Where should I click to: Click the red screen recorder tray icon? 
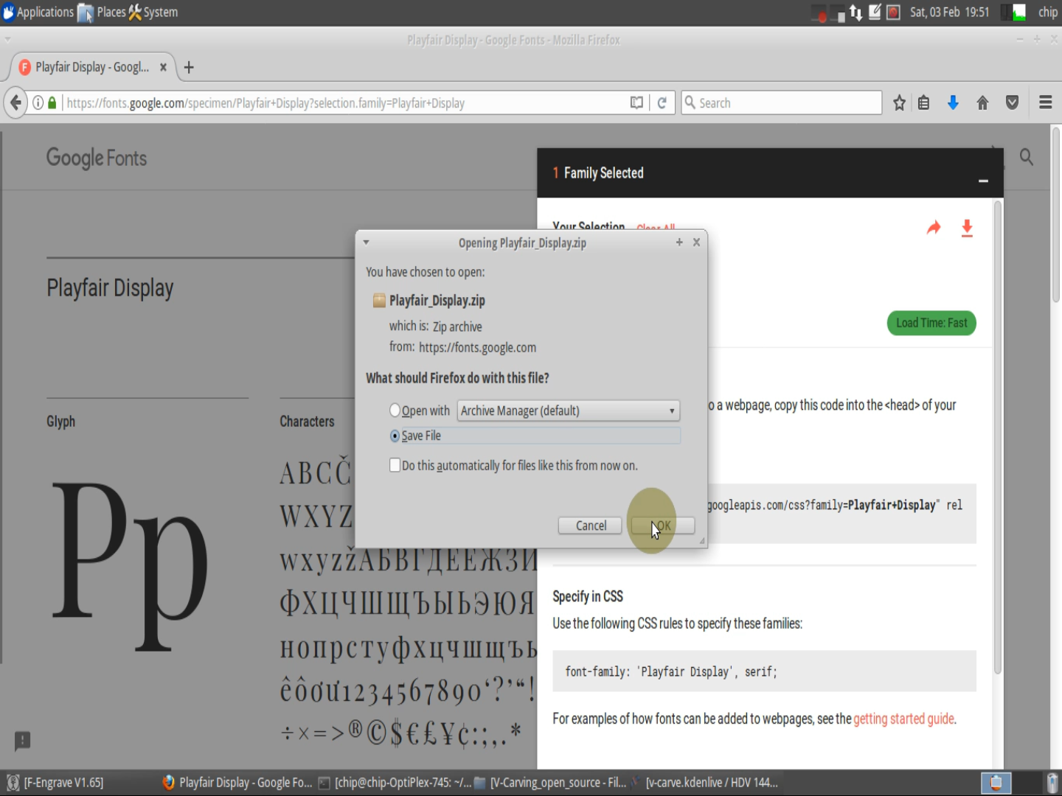click(893, 12)
